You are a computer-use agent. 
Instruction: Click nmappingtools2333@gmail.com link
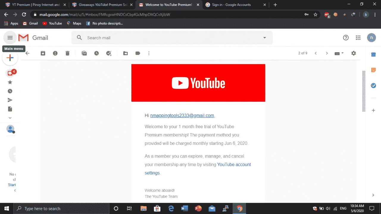182,115
